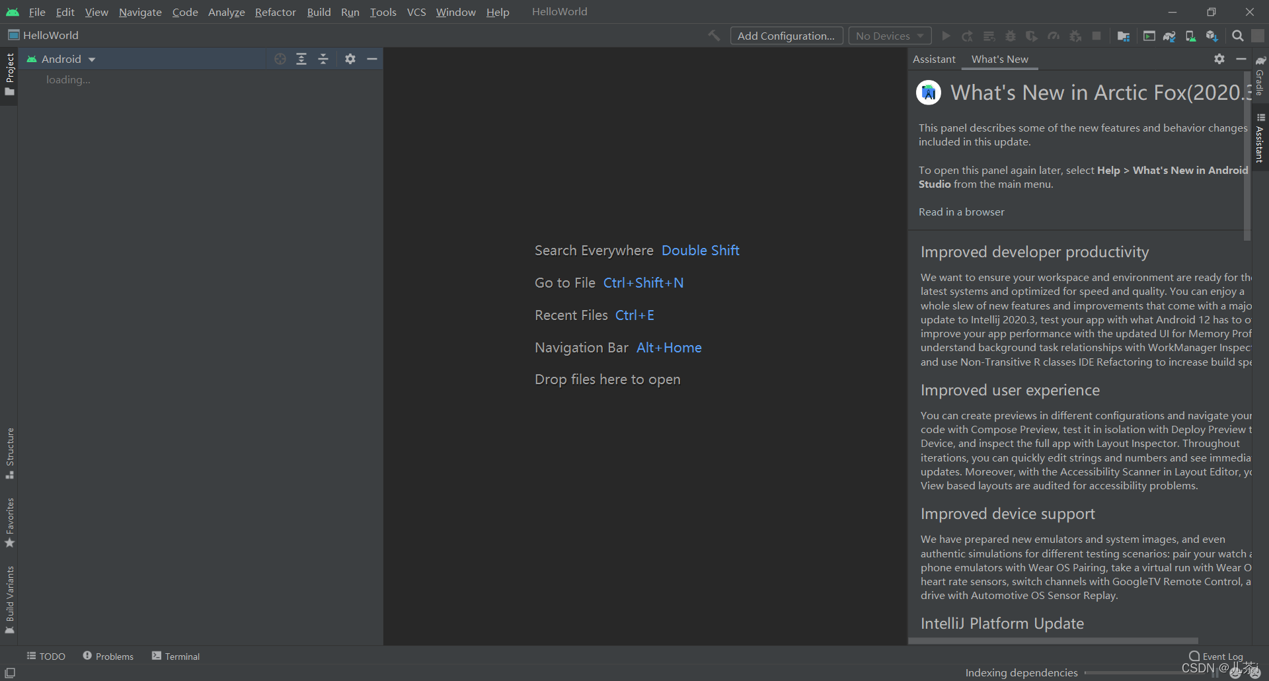
Task: Open the Project Structure folder icon
Action: tap(1123, 36)
